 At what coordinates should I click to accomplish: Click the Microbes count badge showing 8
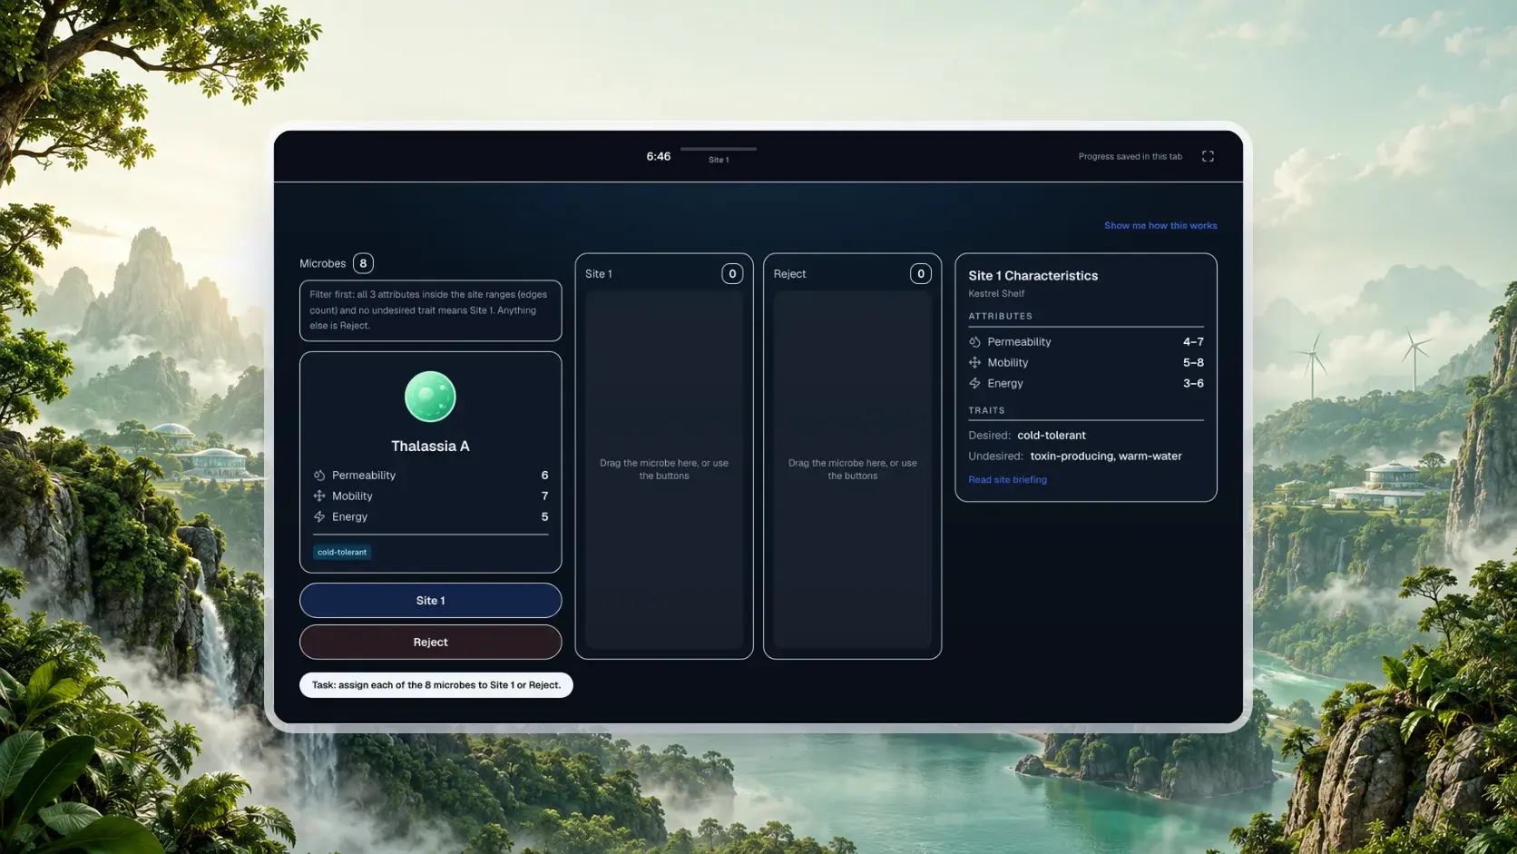363,263
